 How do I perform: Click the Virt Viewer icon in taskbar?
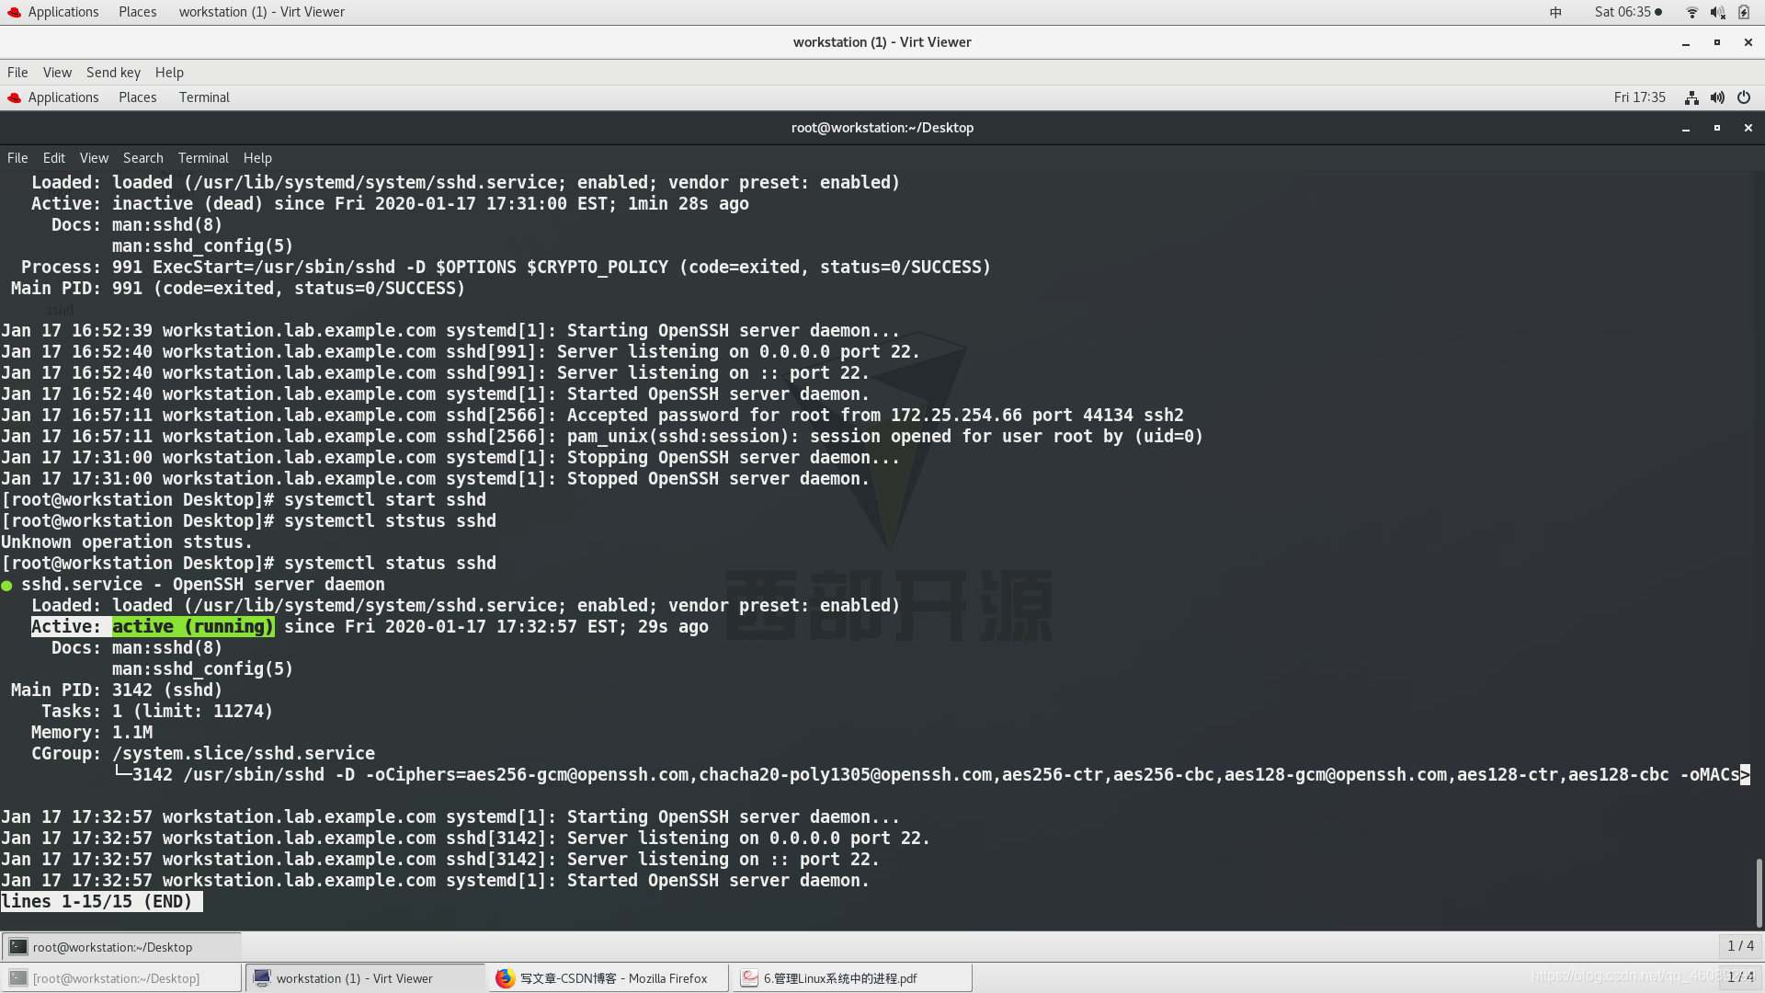tap(262, 978)
